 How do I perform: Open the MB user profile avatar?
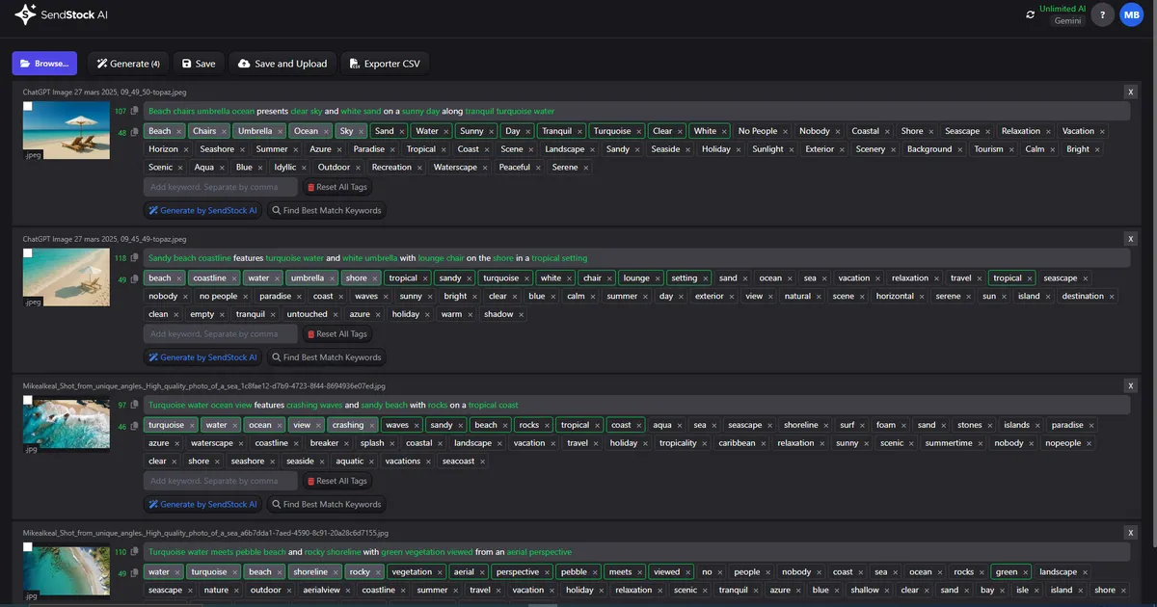click(1131, 14)
